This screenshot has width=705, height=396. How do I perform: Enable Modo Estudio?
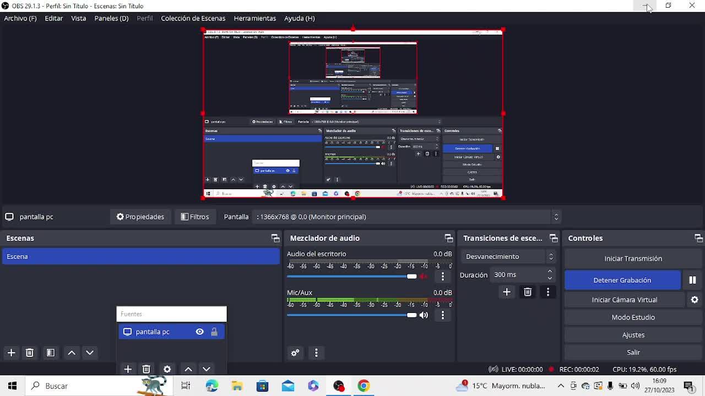(x=633, y=317)
